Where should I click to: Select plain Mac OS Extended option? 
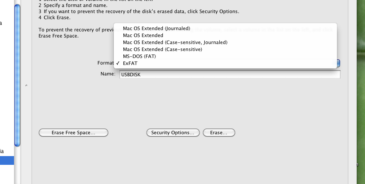(143, 35)
